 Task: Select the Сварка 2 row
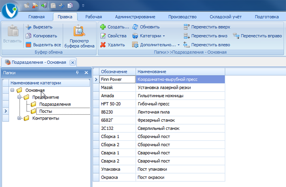[159, 161]
